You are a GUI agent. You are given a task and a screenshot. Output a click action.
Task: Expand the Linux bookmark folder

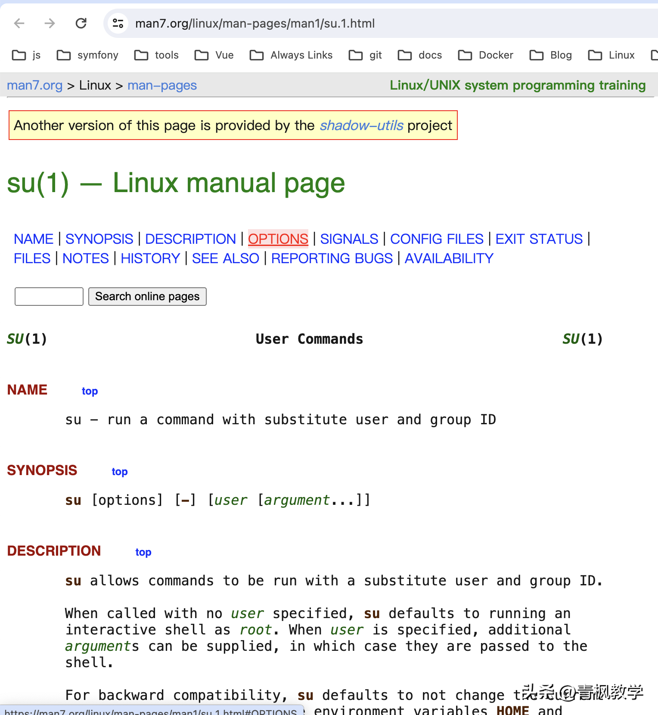(x=611, y=55)
